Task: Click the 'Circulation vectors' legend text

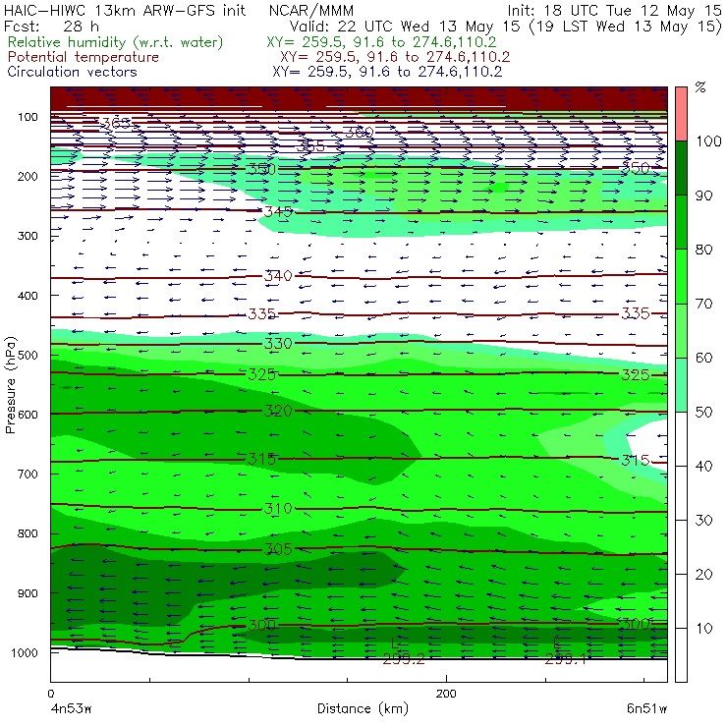Action: [72, 72]
